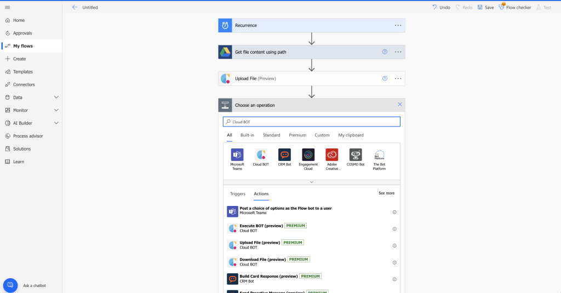561x293 pixels.
Task: Open Approvals in the sidebar
Action: coord(31,33)
